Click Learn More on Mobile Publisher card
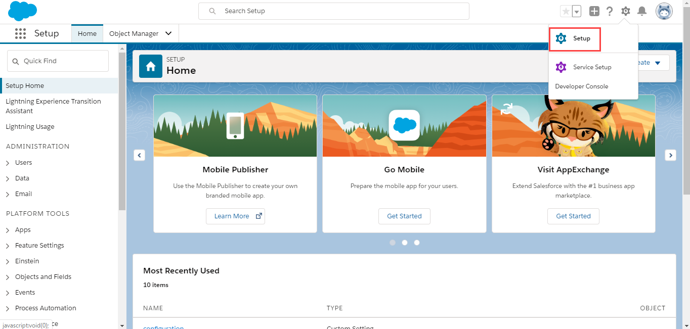This screenshot has height=329, width=690. click(x=235, y=216)
